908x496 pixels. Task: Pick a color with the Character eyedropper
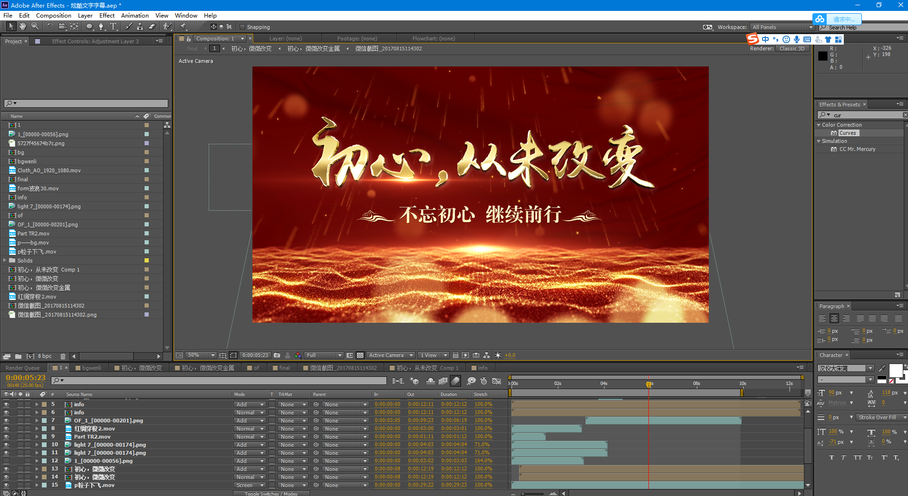click(882, 368)
